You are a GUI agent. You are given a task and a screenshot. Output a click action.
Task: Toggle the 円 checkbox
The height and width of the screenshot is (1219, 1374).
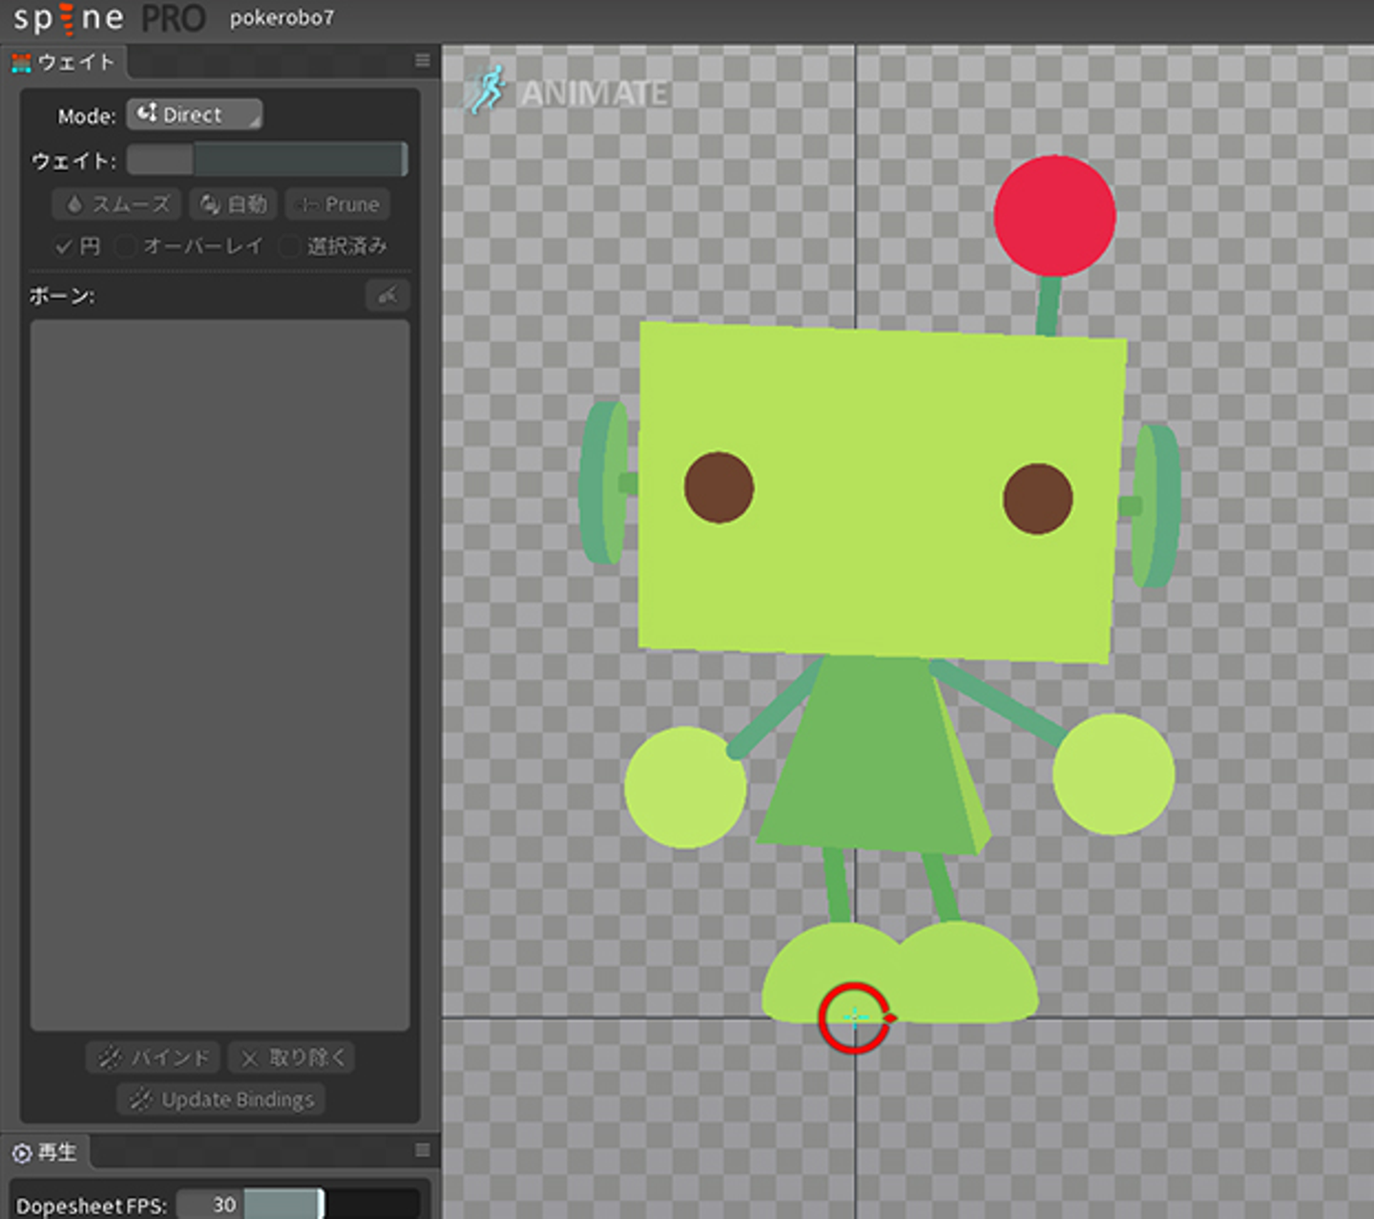pyautogui.click(x=64, y=247)
